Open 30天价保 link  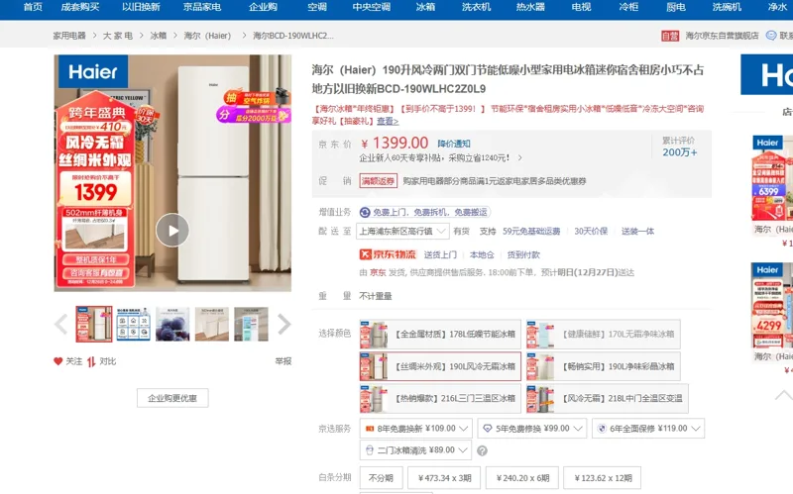pos(591,232)
